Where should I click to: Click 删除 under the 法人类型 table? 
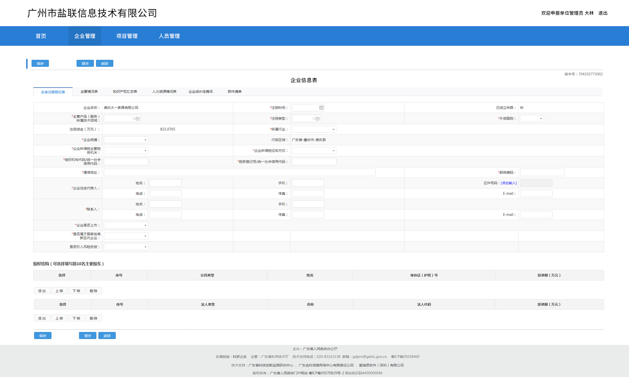click(x=94, y=318)
